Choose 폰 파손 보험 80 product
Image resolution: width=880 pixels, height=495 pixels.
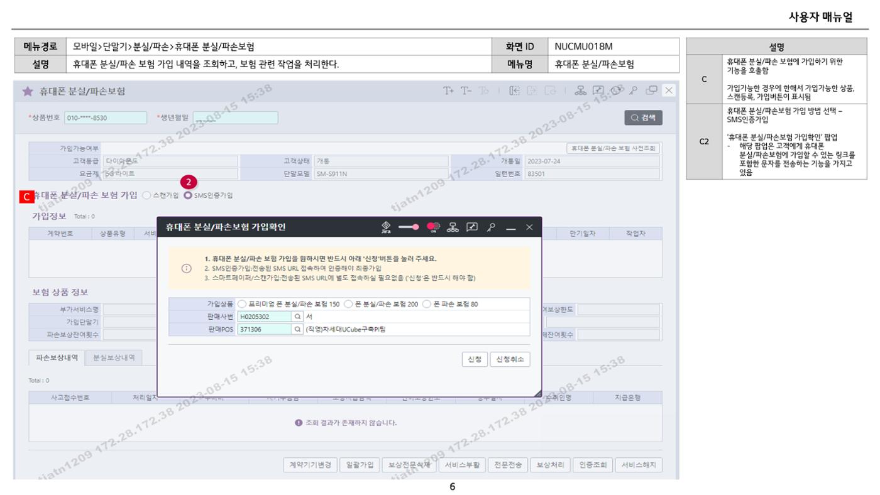(x=427, y=304)
